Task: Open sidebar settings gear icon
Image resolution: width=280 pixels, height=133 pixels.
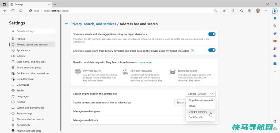Action: [275, 129]
